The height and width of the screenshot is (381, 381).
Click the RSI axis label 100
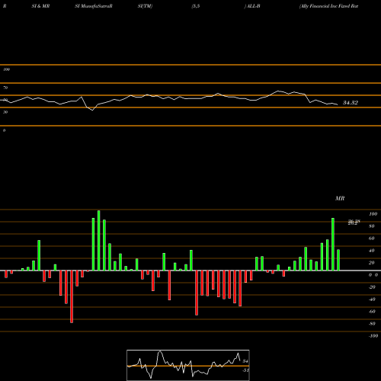coord(6,69)
